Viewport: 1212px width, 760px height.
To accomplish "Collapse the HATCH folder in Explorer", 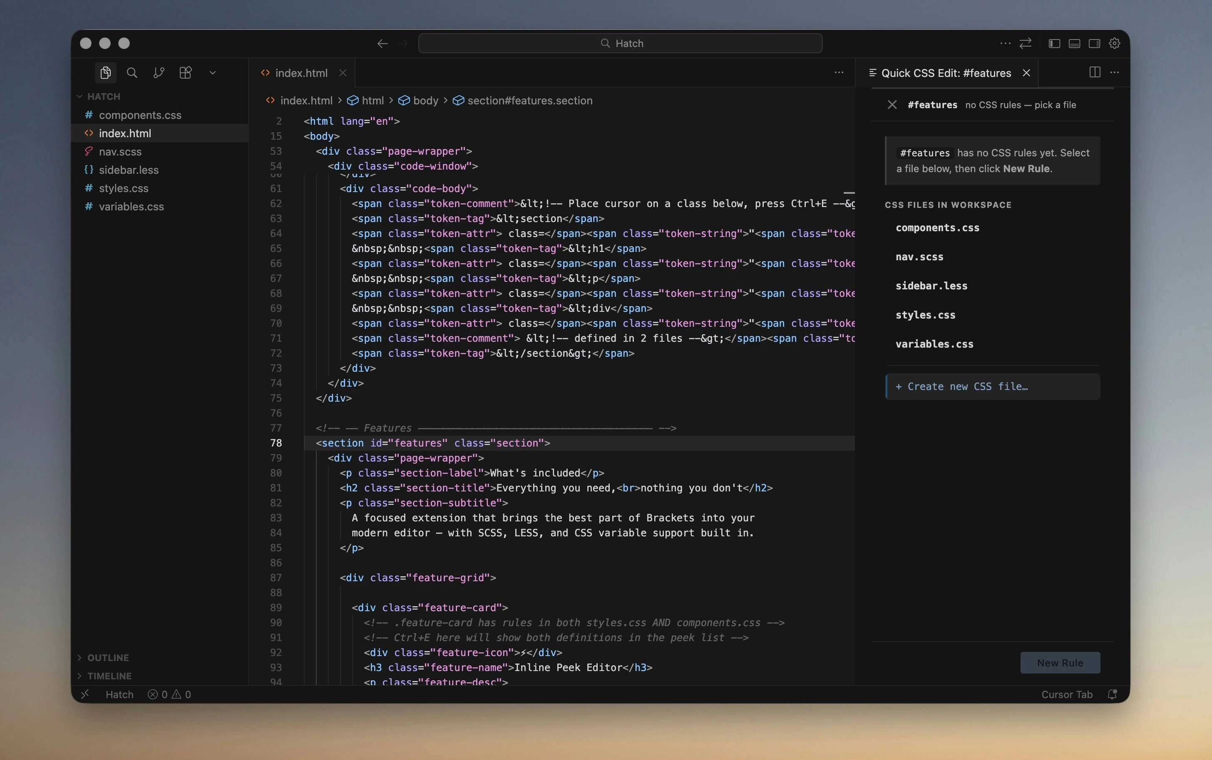I will (x=79, y=96).
